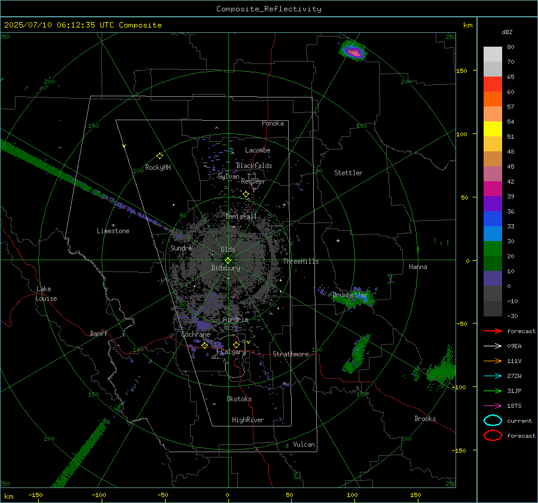Click the Airdrie label
Screen dimensions: 538x503
[236, 319]
